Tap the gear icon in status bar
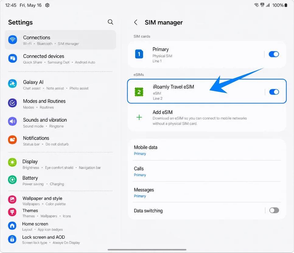Viewport: 294px width, 253px height. [x=47, y=5]
